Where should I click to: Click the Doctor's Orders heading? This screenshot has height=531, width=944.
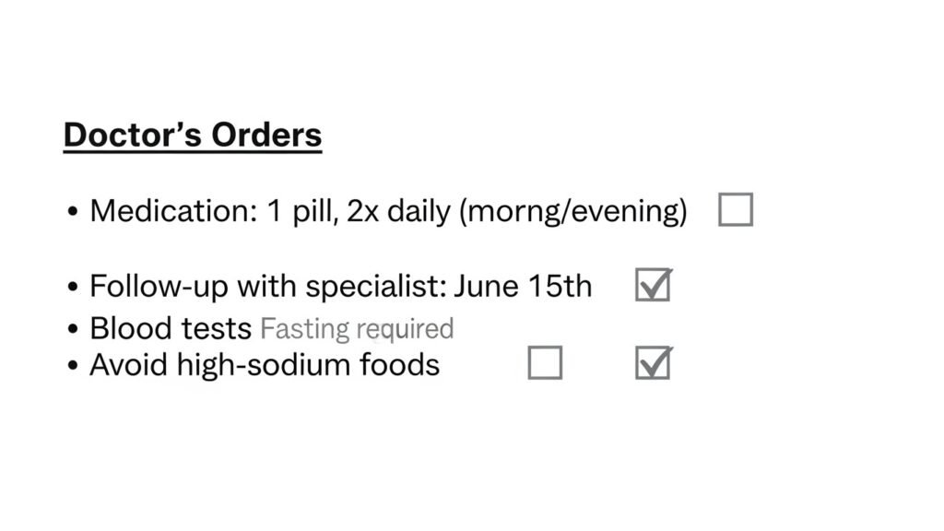pyautogui.click(x=193, y=135)
